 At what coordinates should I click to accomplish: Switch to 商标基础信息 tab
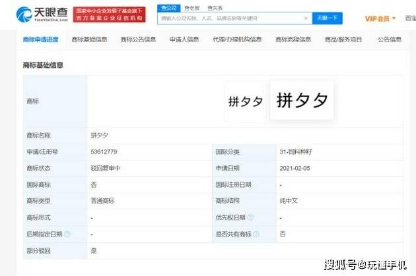[x=89, y=40]
